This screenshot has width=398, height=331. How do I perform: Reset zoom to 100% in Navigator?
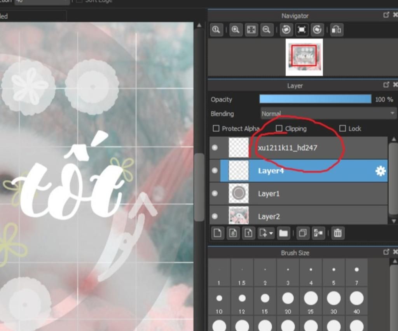pos(216,30)
